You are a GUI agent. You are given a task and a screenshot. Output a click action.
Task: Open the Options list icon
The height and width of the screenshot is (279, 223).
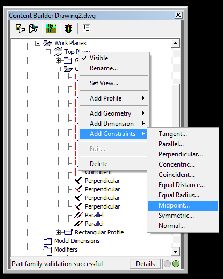[x=87, y=28]
